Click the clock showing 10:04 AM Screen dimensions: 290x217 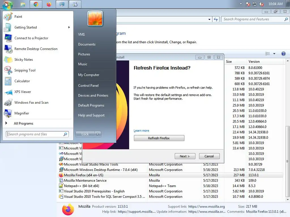click(275, 4)
